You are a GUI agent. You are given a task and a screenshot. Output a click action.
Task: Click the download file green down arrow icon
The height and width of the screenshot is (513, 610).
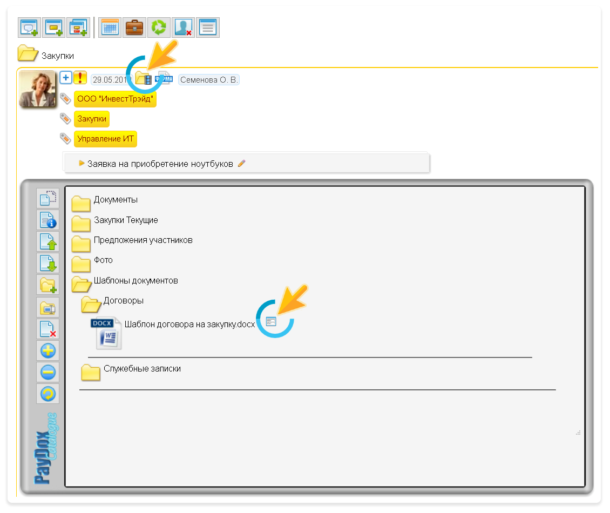48,264
